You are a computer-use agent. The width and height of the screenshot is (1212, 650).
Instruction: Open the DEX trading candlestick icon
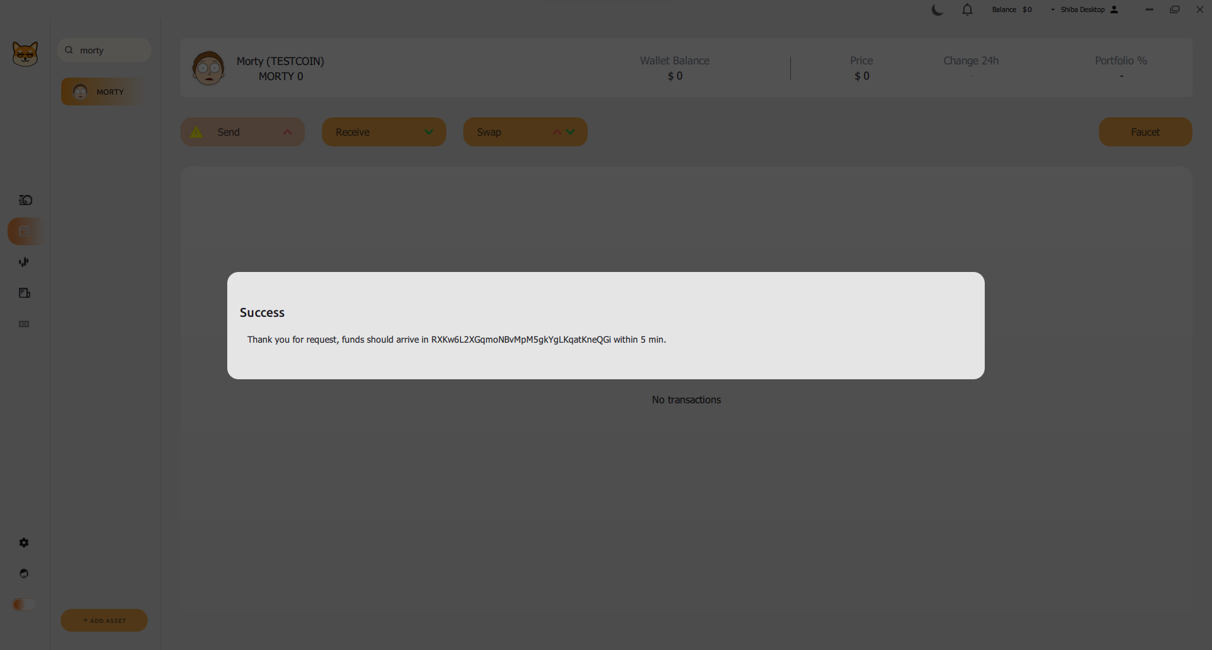click(x=24, y=262)
